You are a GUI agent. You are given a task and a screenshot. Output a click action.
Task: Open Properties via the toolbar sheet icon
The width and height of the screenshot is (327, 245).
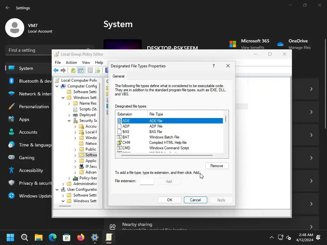[90, 70]
